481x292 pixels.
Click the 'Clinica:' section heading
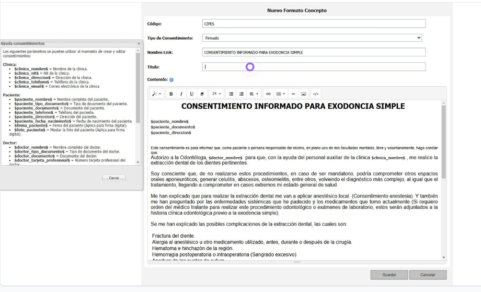[x=9, y=65]
